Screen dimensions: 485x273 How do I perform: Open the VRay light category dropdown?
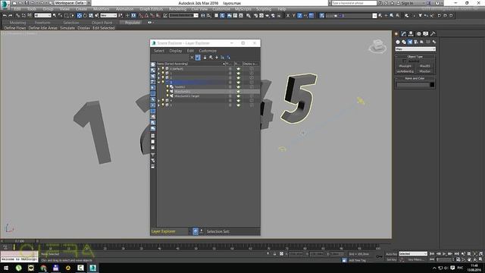tap(415, 49)
